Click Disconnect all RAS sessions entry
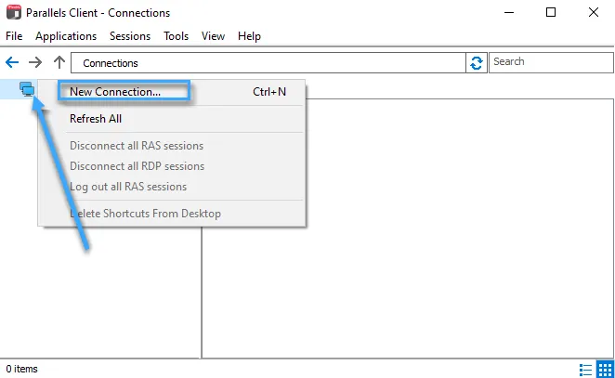Image resolution: width=615 pixels, height=378 pixels. click(172, 146)
